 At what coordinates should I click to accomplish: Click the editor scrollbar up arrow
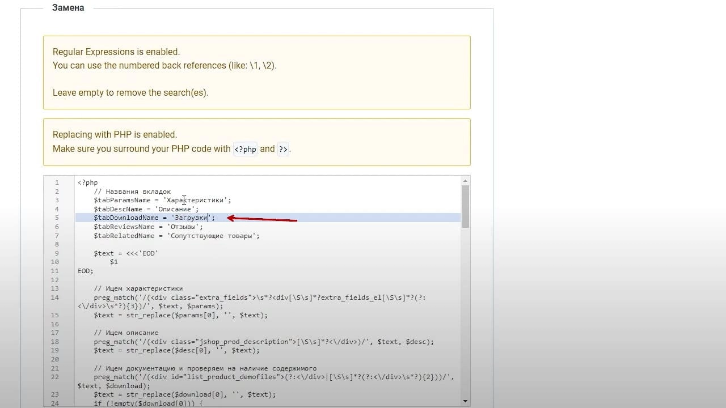click(x=465, y=181)
